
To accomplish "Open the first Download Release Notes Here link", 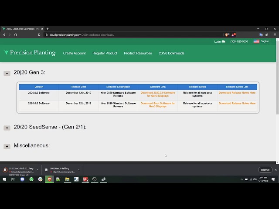I will (237, 93).
